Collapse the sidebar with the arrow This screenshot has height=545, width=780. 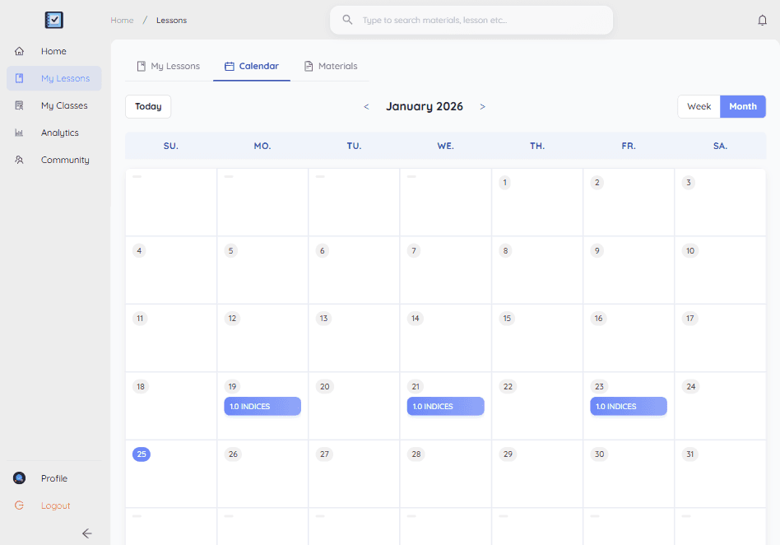coord(86,533)
